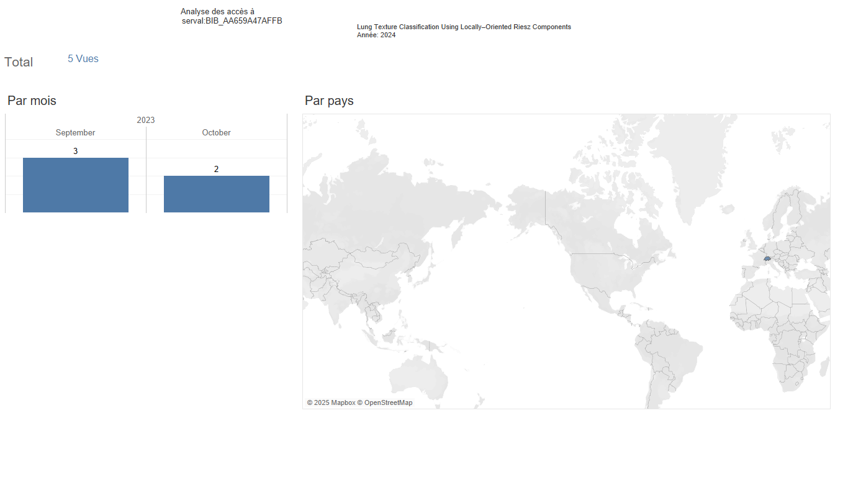Click the "October" column header
Image resolution: width=848 pixels, height=477 pixels.
[217, 133]
